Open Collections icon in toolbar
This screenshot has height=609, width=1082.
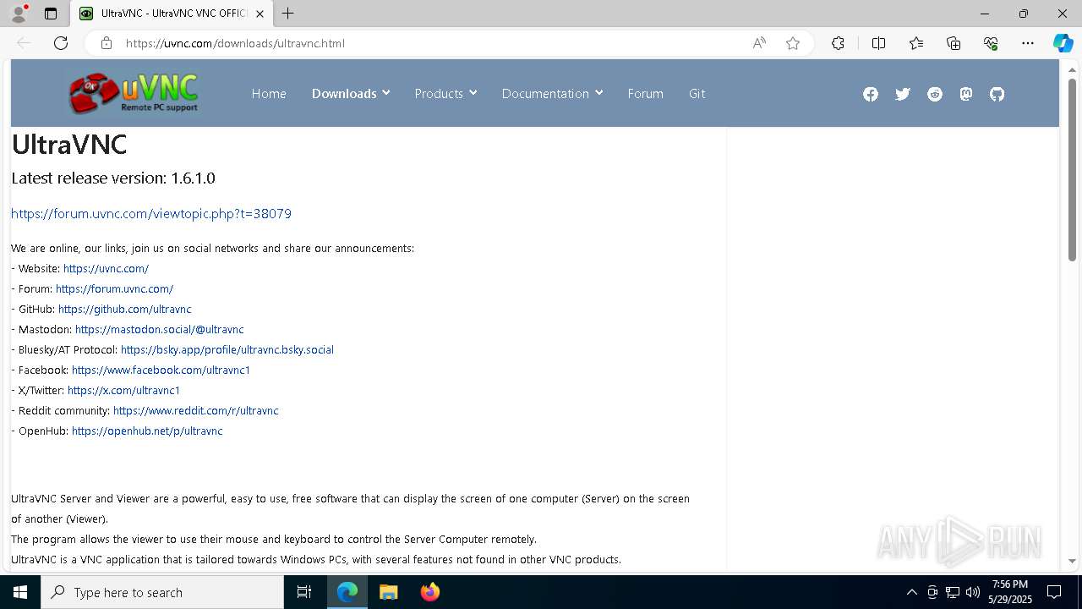tap(954, 43)
